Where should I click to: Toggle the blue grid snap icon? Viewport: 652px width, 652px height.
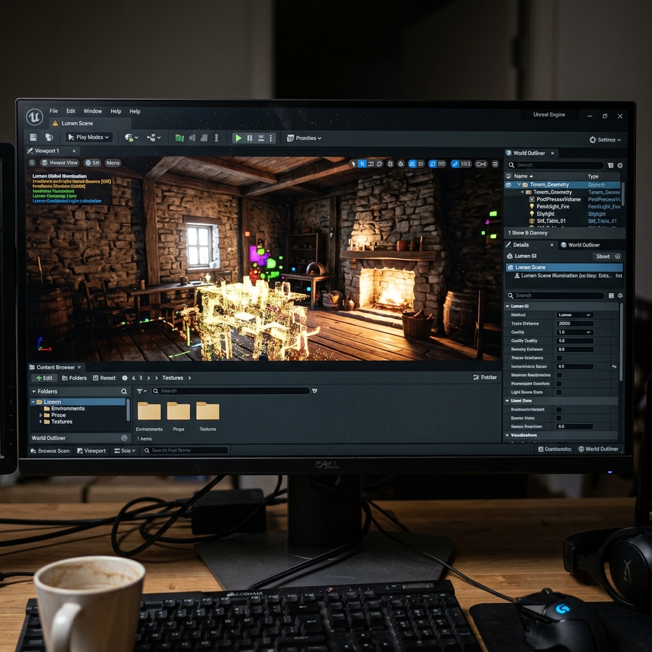pyautogui.click(x=412, y=164)
